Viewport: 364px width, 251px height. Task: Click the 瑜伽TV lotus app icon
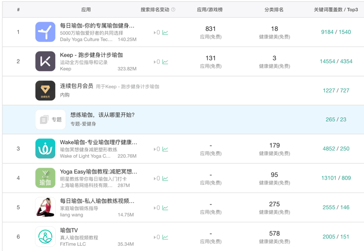point(45,237)
